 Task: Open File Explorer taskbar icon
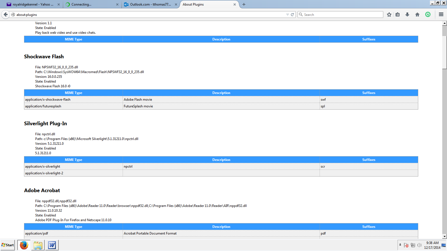coord(38,245)
